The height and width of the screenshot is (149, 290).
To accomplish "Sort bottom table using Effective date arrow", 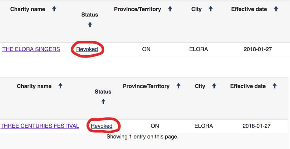I will (274, 86).
